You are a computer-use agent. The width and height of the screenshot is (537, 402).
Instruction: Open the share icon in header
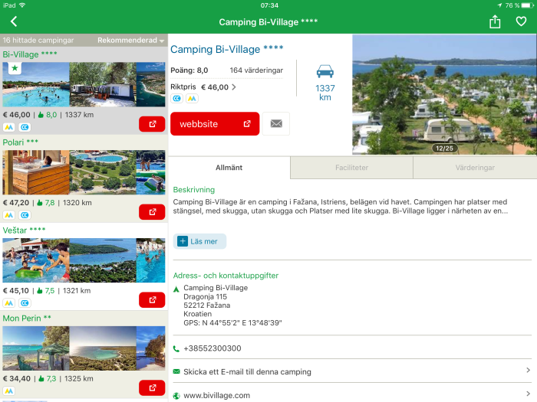pos(495,22)
